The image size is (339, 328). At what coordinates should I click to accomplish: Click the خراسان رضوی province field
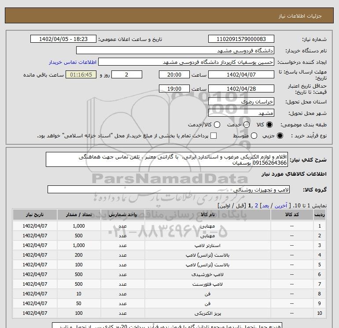click(x=241, y=101)
